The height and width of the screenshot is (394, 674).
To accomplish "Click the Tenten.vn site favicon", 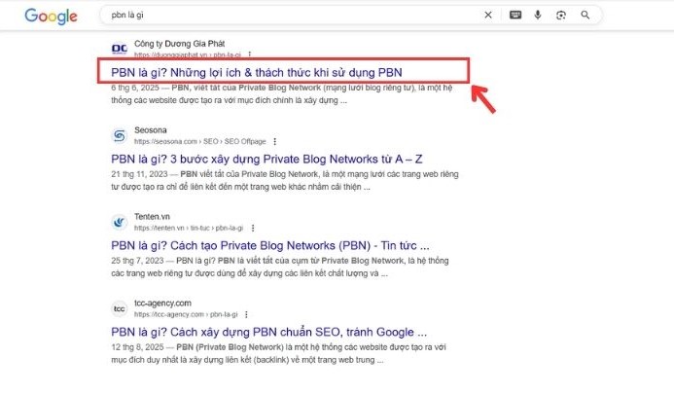I will [119, 222].
